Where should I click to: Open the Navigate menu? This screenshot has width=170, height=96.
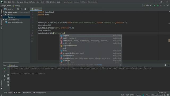(x=20, y=2)
